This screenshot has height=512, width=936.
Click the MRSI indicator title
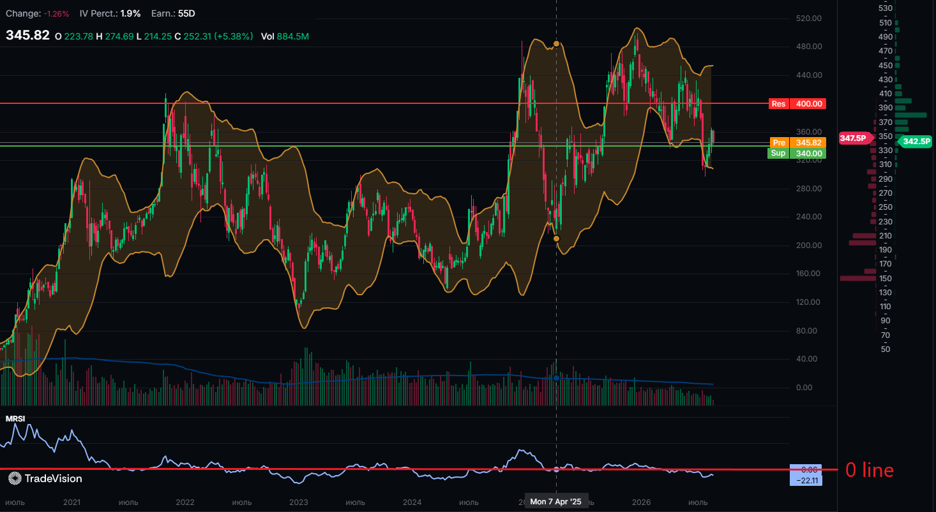tap(16, 419)
